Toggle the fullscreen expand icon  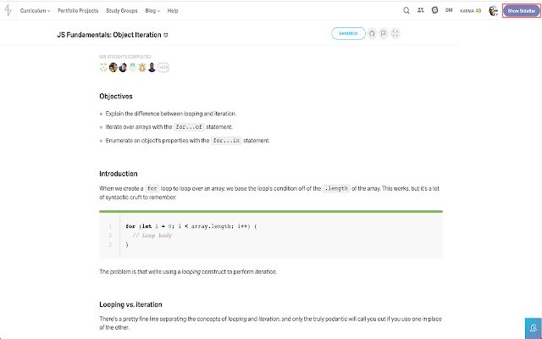tap(395, 34)
